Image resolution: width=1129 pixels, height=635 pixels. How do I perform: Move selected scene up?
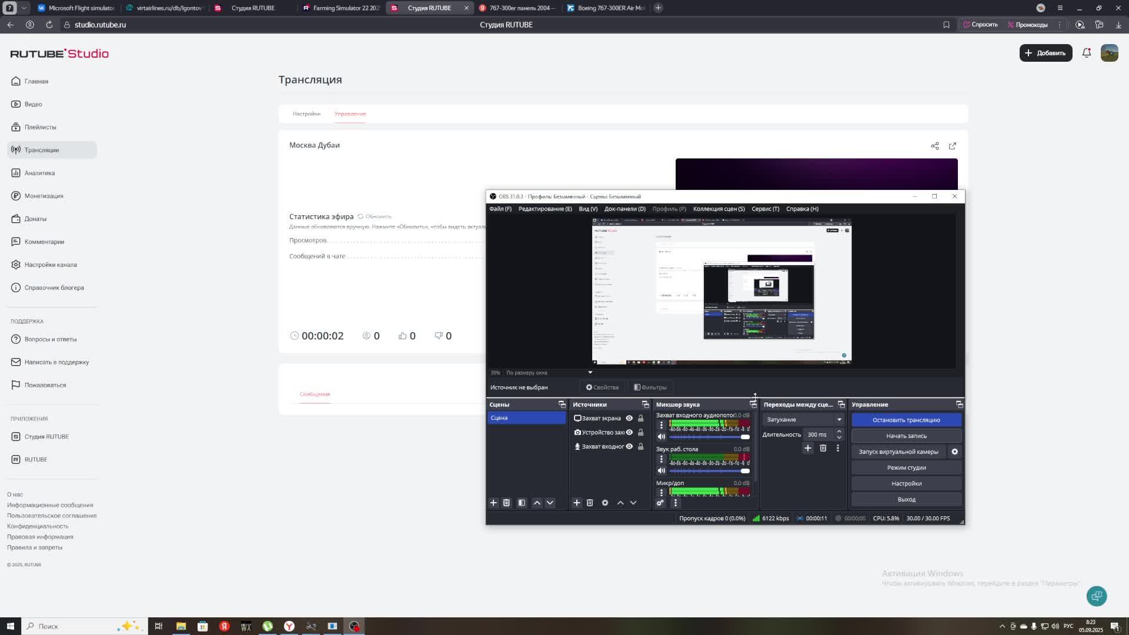pyautogui.click(x=537, y=503)
